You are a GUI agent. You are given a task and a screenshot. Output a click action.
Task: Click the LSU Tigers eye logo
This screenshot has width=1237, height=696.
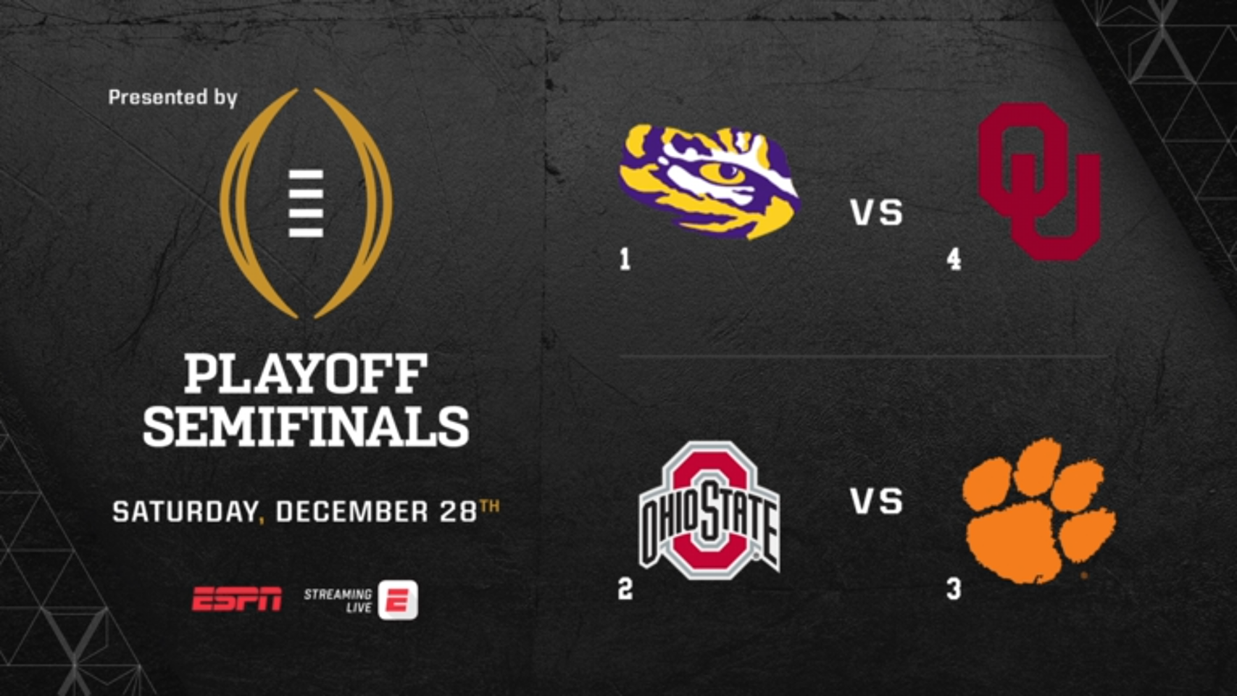709,181
